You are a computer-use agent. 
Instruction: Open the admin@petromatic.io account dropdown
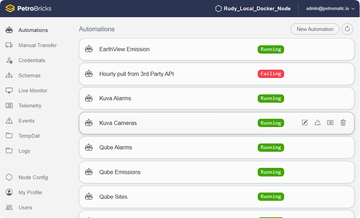pyautogui.click(x=330, y=9)
